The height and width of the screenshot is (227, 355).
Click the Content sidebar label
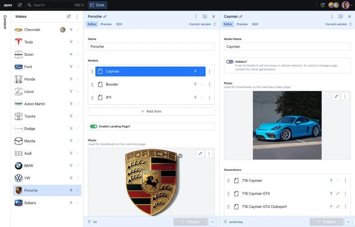click(x=5, y=22)
